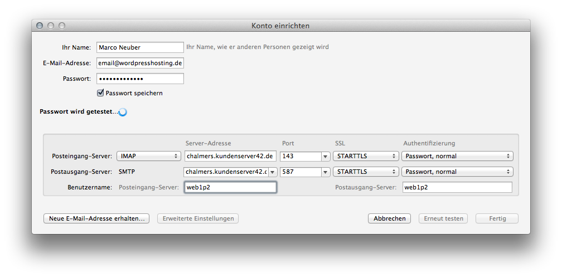Click the Ihr Name text field
The width and height of the screenshot is (562, 278).
140,47
